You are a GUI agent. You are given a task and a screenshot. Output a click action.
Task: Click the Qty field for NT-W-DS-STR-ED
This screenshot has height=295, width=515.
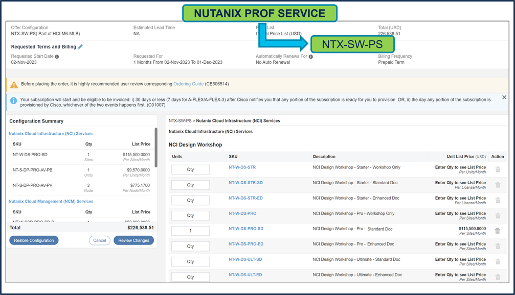(x=190, y=200)
